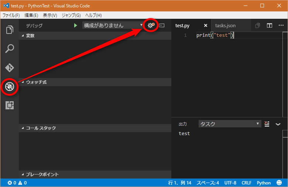Change file encoding UTF-8
Viewport: 288px width, 187px height.
click(x=230, y=183)
